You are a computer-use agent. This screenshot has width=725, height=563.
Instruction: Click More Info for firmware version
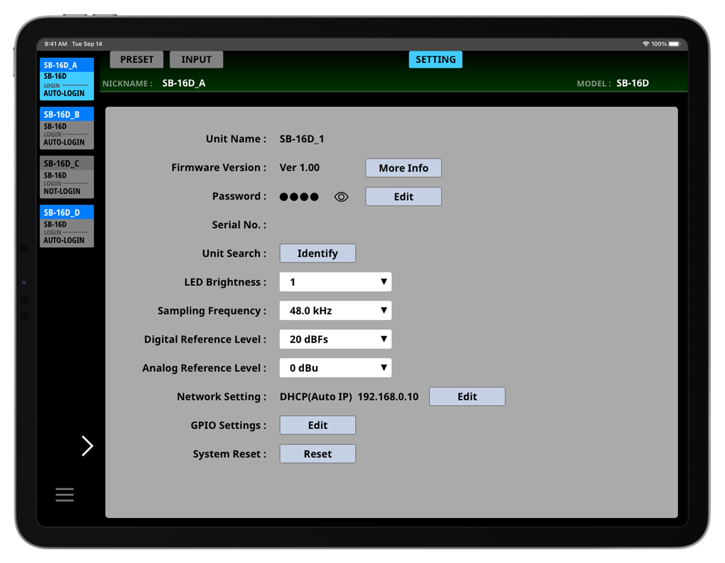[x=403, y=168]
